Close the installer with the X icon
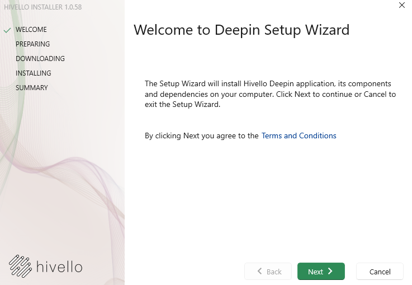412x285 pixels. 402,5
